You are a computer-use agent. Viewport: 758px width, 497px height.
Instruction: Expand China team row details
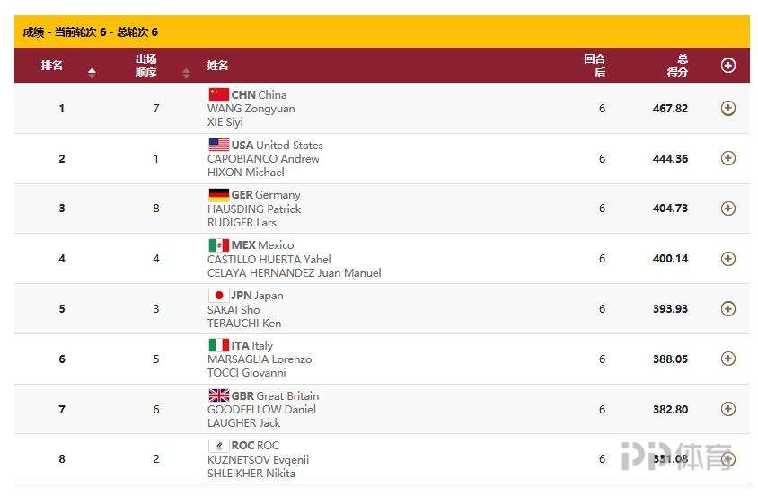click(x=728, y=108)
